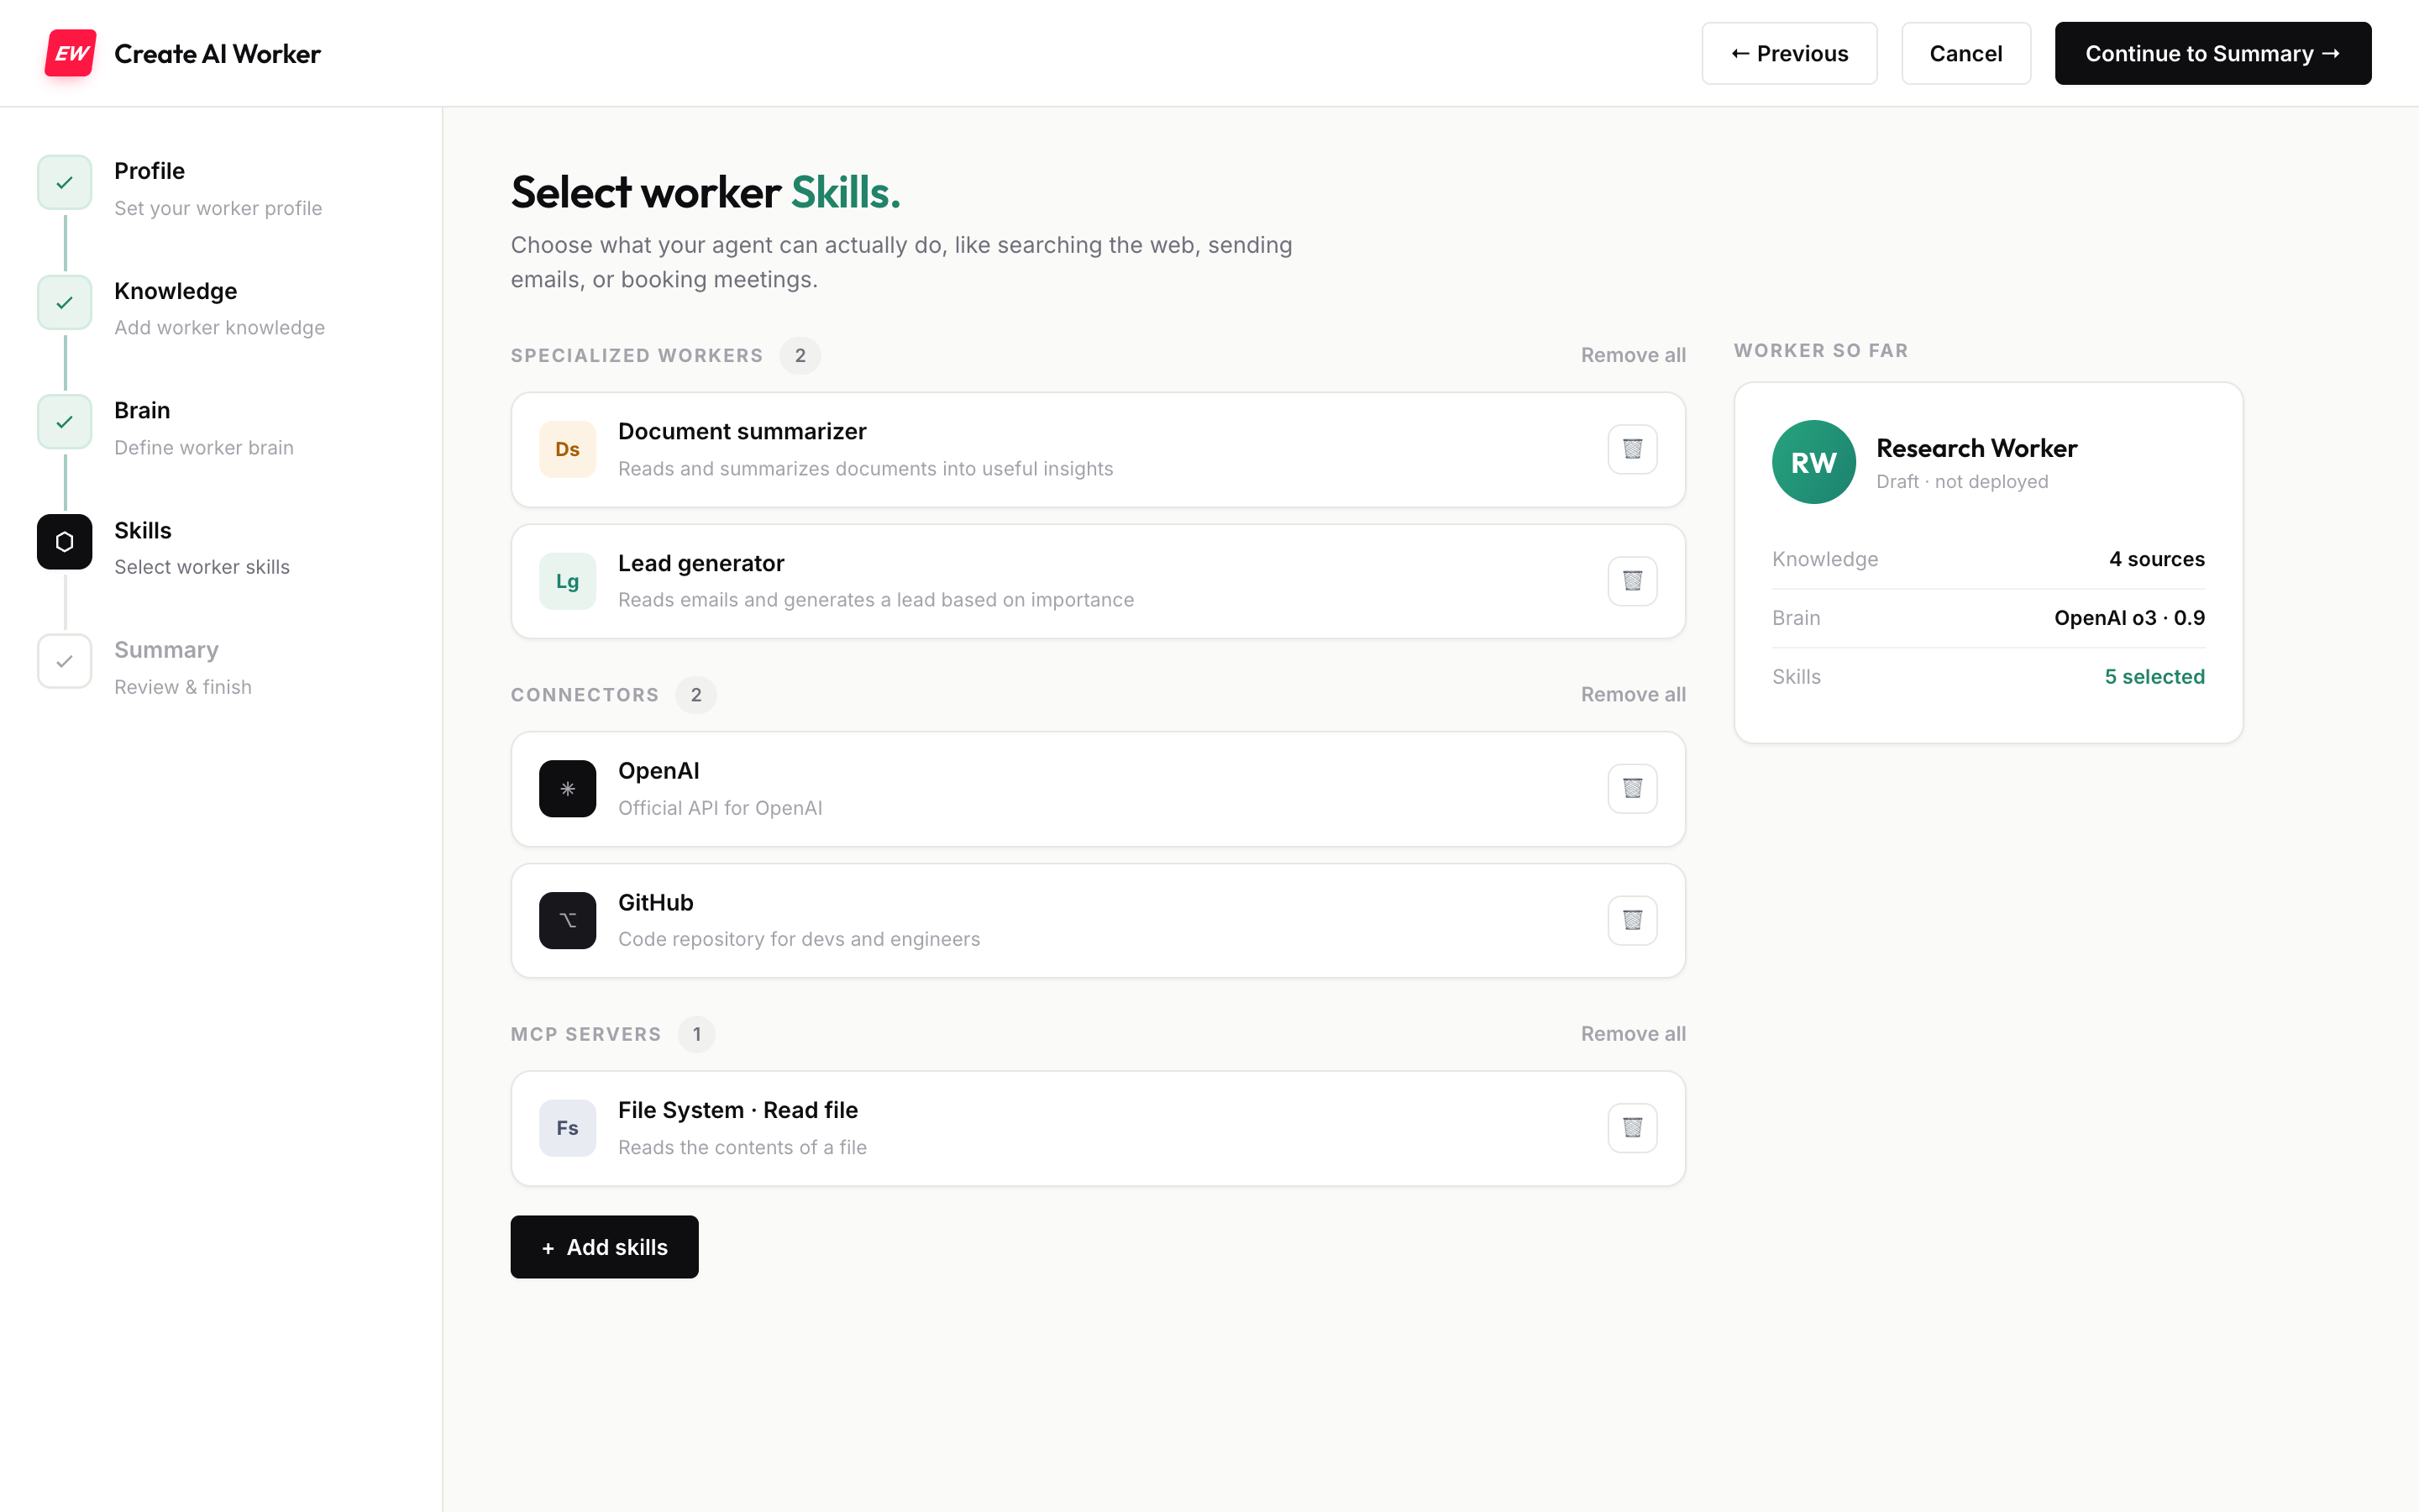Delete the Document summarizer skill
This screenshot has width=2419, height=1512.
tap(1632, 449)
